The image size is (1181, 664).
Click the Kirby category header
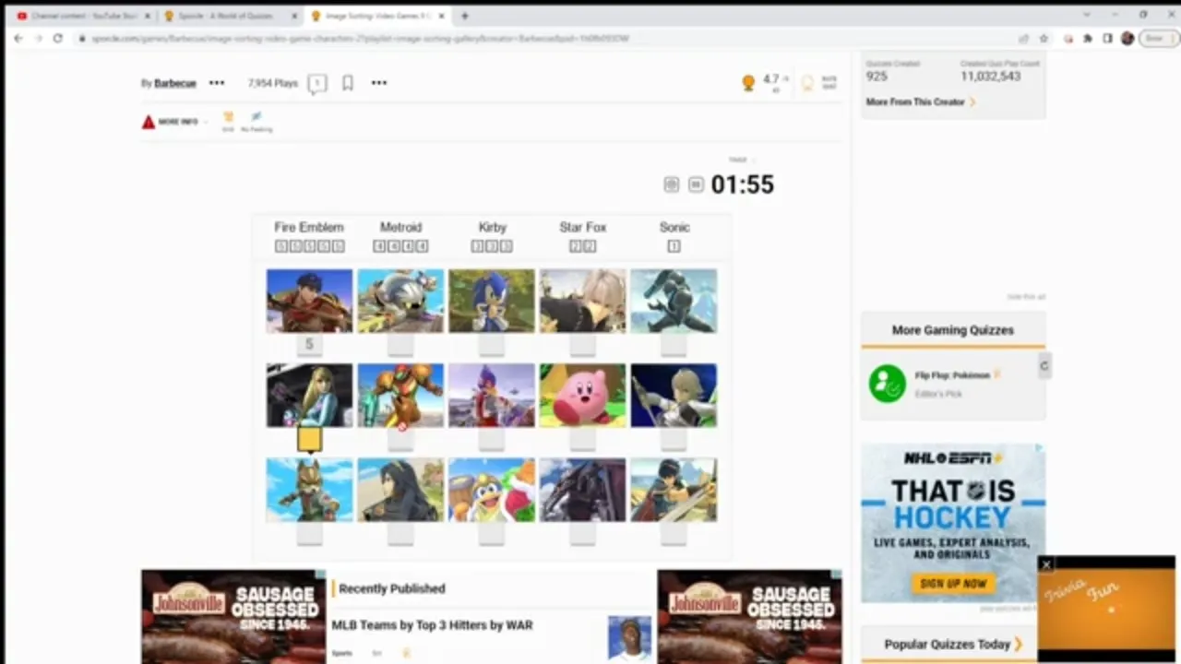coord(493,227)
